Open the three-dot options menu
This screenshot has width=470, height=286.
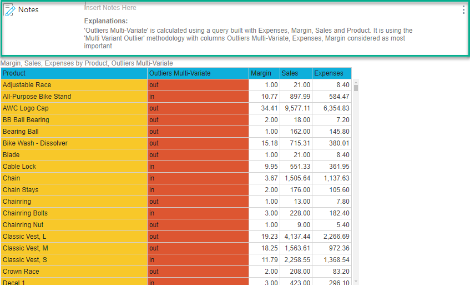pos(463,10)
